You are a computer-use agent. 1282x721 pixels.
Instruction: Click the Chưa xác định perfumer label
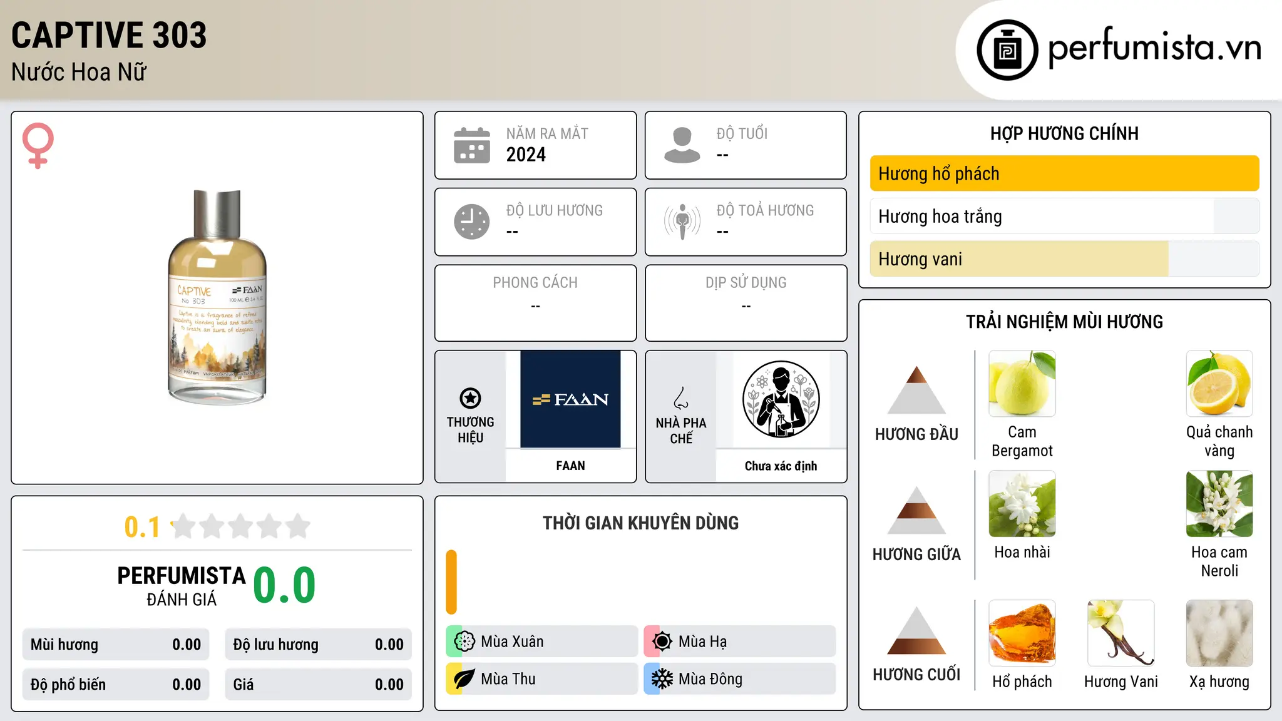pyautogui.click(x=781, y=466)
